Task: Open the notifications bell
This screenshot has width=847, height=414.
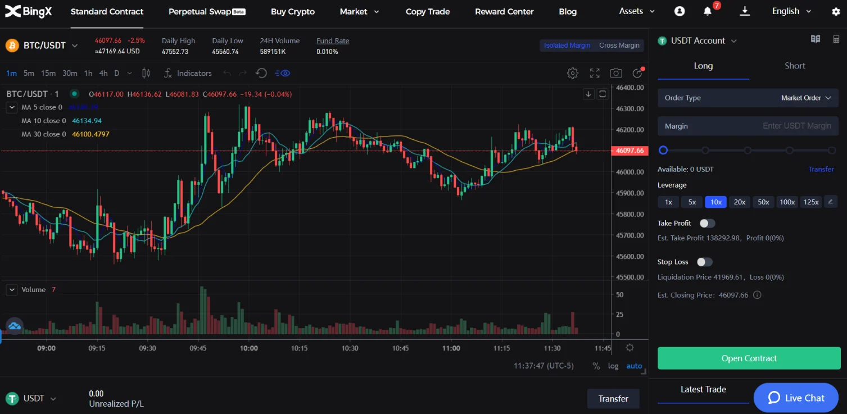Action: click(708, 11)
